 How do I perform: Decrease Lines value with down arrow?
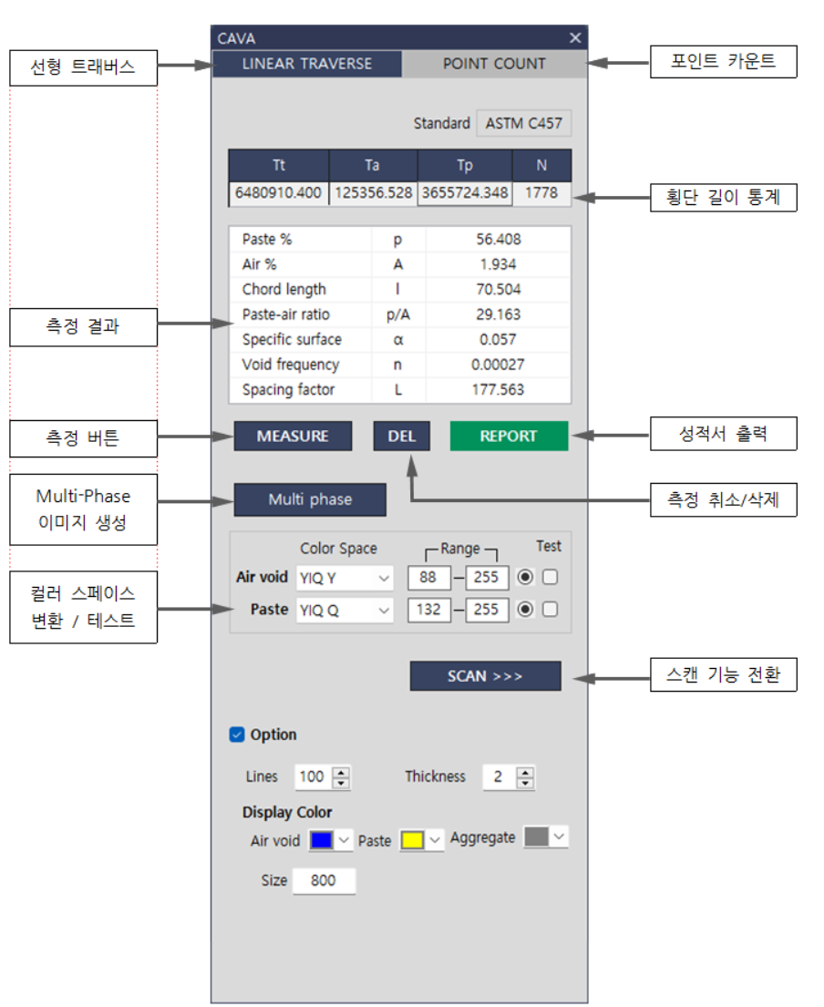342,783
